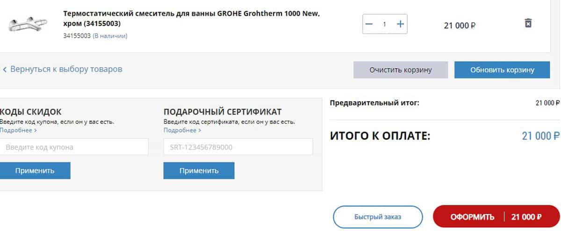Screen dimensions: 561x231
Task: Apply the coupon code with 'Применить'
Action: 35,171
